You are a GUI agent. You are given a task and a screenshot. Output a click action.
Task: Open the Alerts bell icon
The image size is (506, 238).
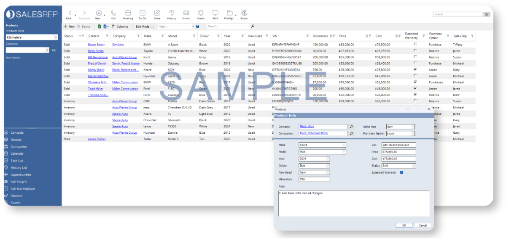point(201,13)
